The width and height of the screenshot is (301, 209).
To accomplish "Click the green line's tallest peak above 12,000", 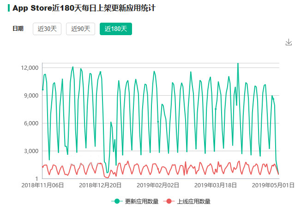I will (238, 64).
